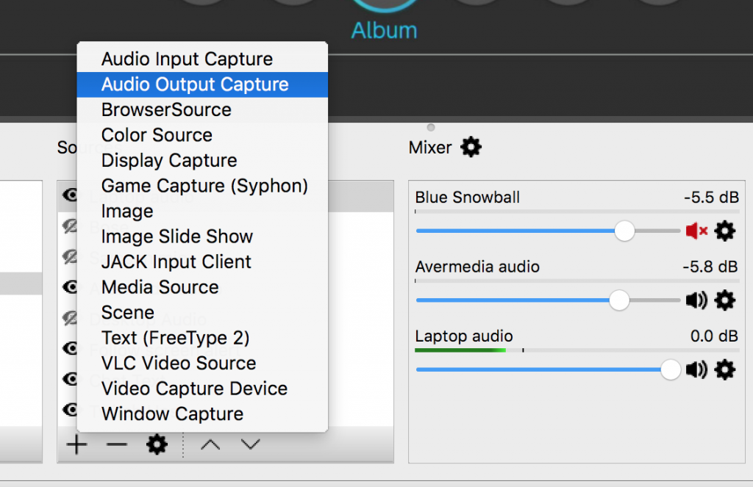Select Game Capture (Syphon) option
The height and width of the screenshot is (487, 753).
(202, 186)
